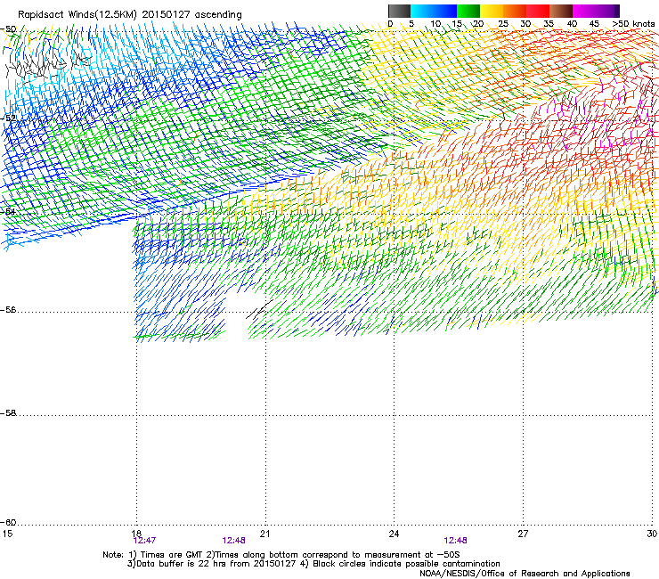Click the longitude axis label '18'

click(x=135, y=533)
